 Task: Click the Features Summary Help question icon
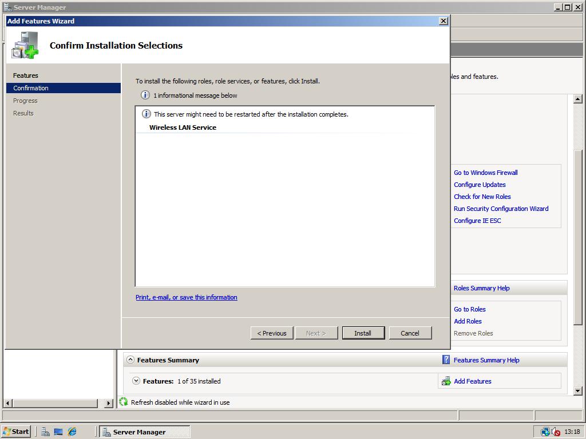[446, 360]
